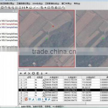Click the 大地坐标Z column header
Image resolution: width=108 pixels, height=108 pixels.
(91, 77)
